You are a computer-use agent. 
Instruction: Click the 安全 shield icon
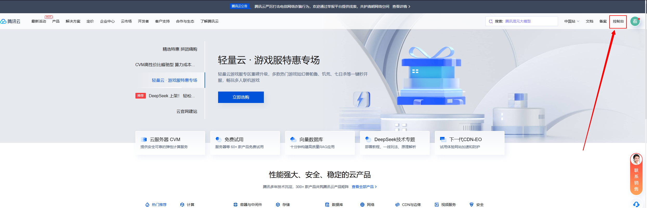(472, 205)
